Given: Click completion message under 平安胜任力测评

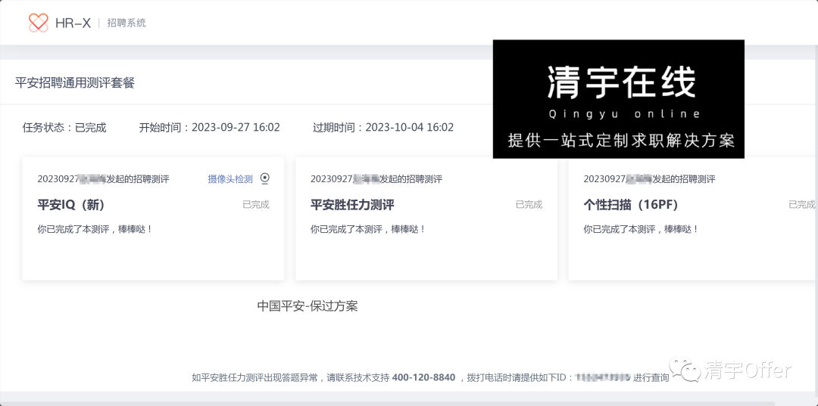Looking at the screenshot, I should [368, 229].
